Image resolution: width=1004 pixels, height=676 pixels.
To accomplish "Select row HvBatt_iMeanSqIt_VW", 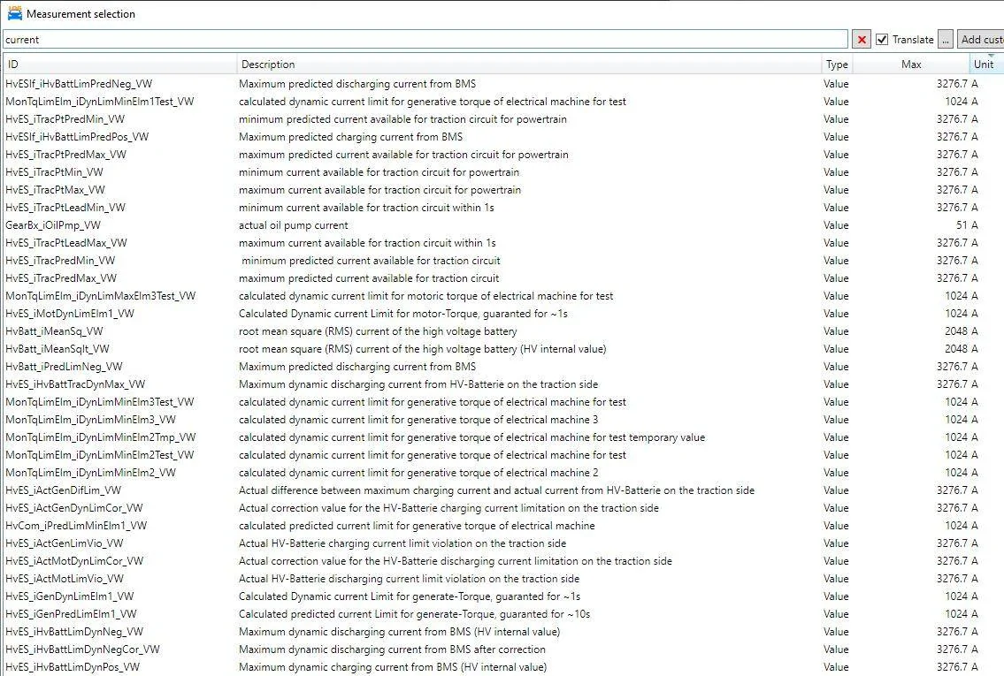I will [502, 349].
